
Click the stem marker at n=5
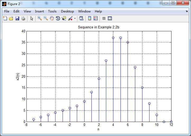coord(120,38)
